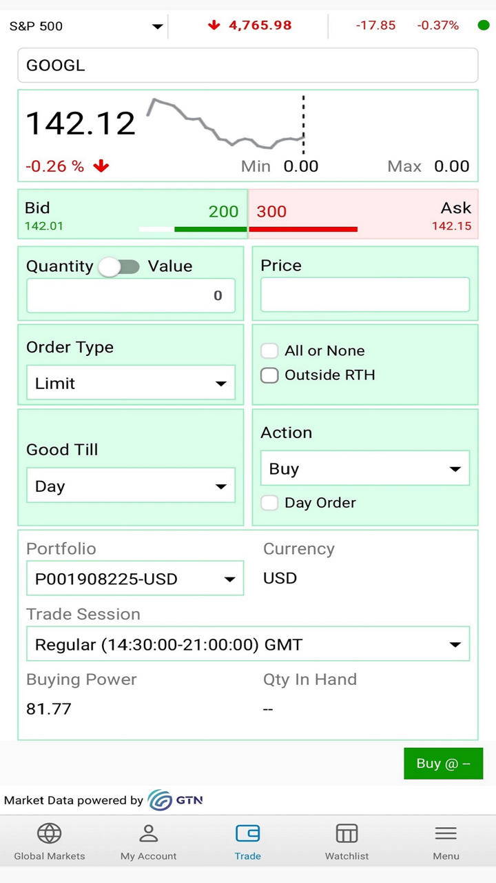The width and height of the screenshot is (496, 883).
Task: Open the Action Buy dropdown
Action: click(x=364, y=469)
